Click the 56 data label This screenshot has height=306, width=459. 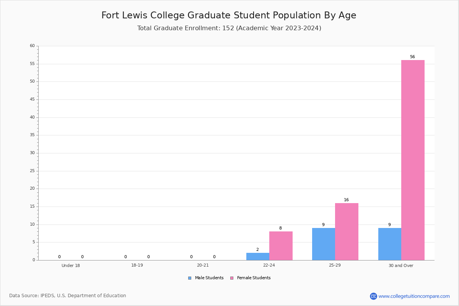coord(412,57)
